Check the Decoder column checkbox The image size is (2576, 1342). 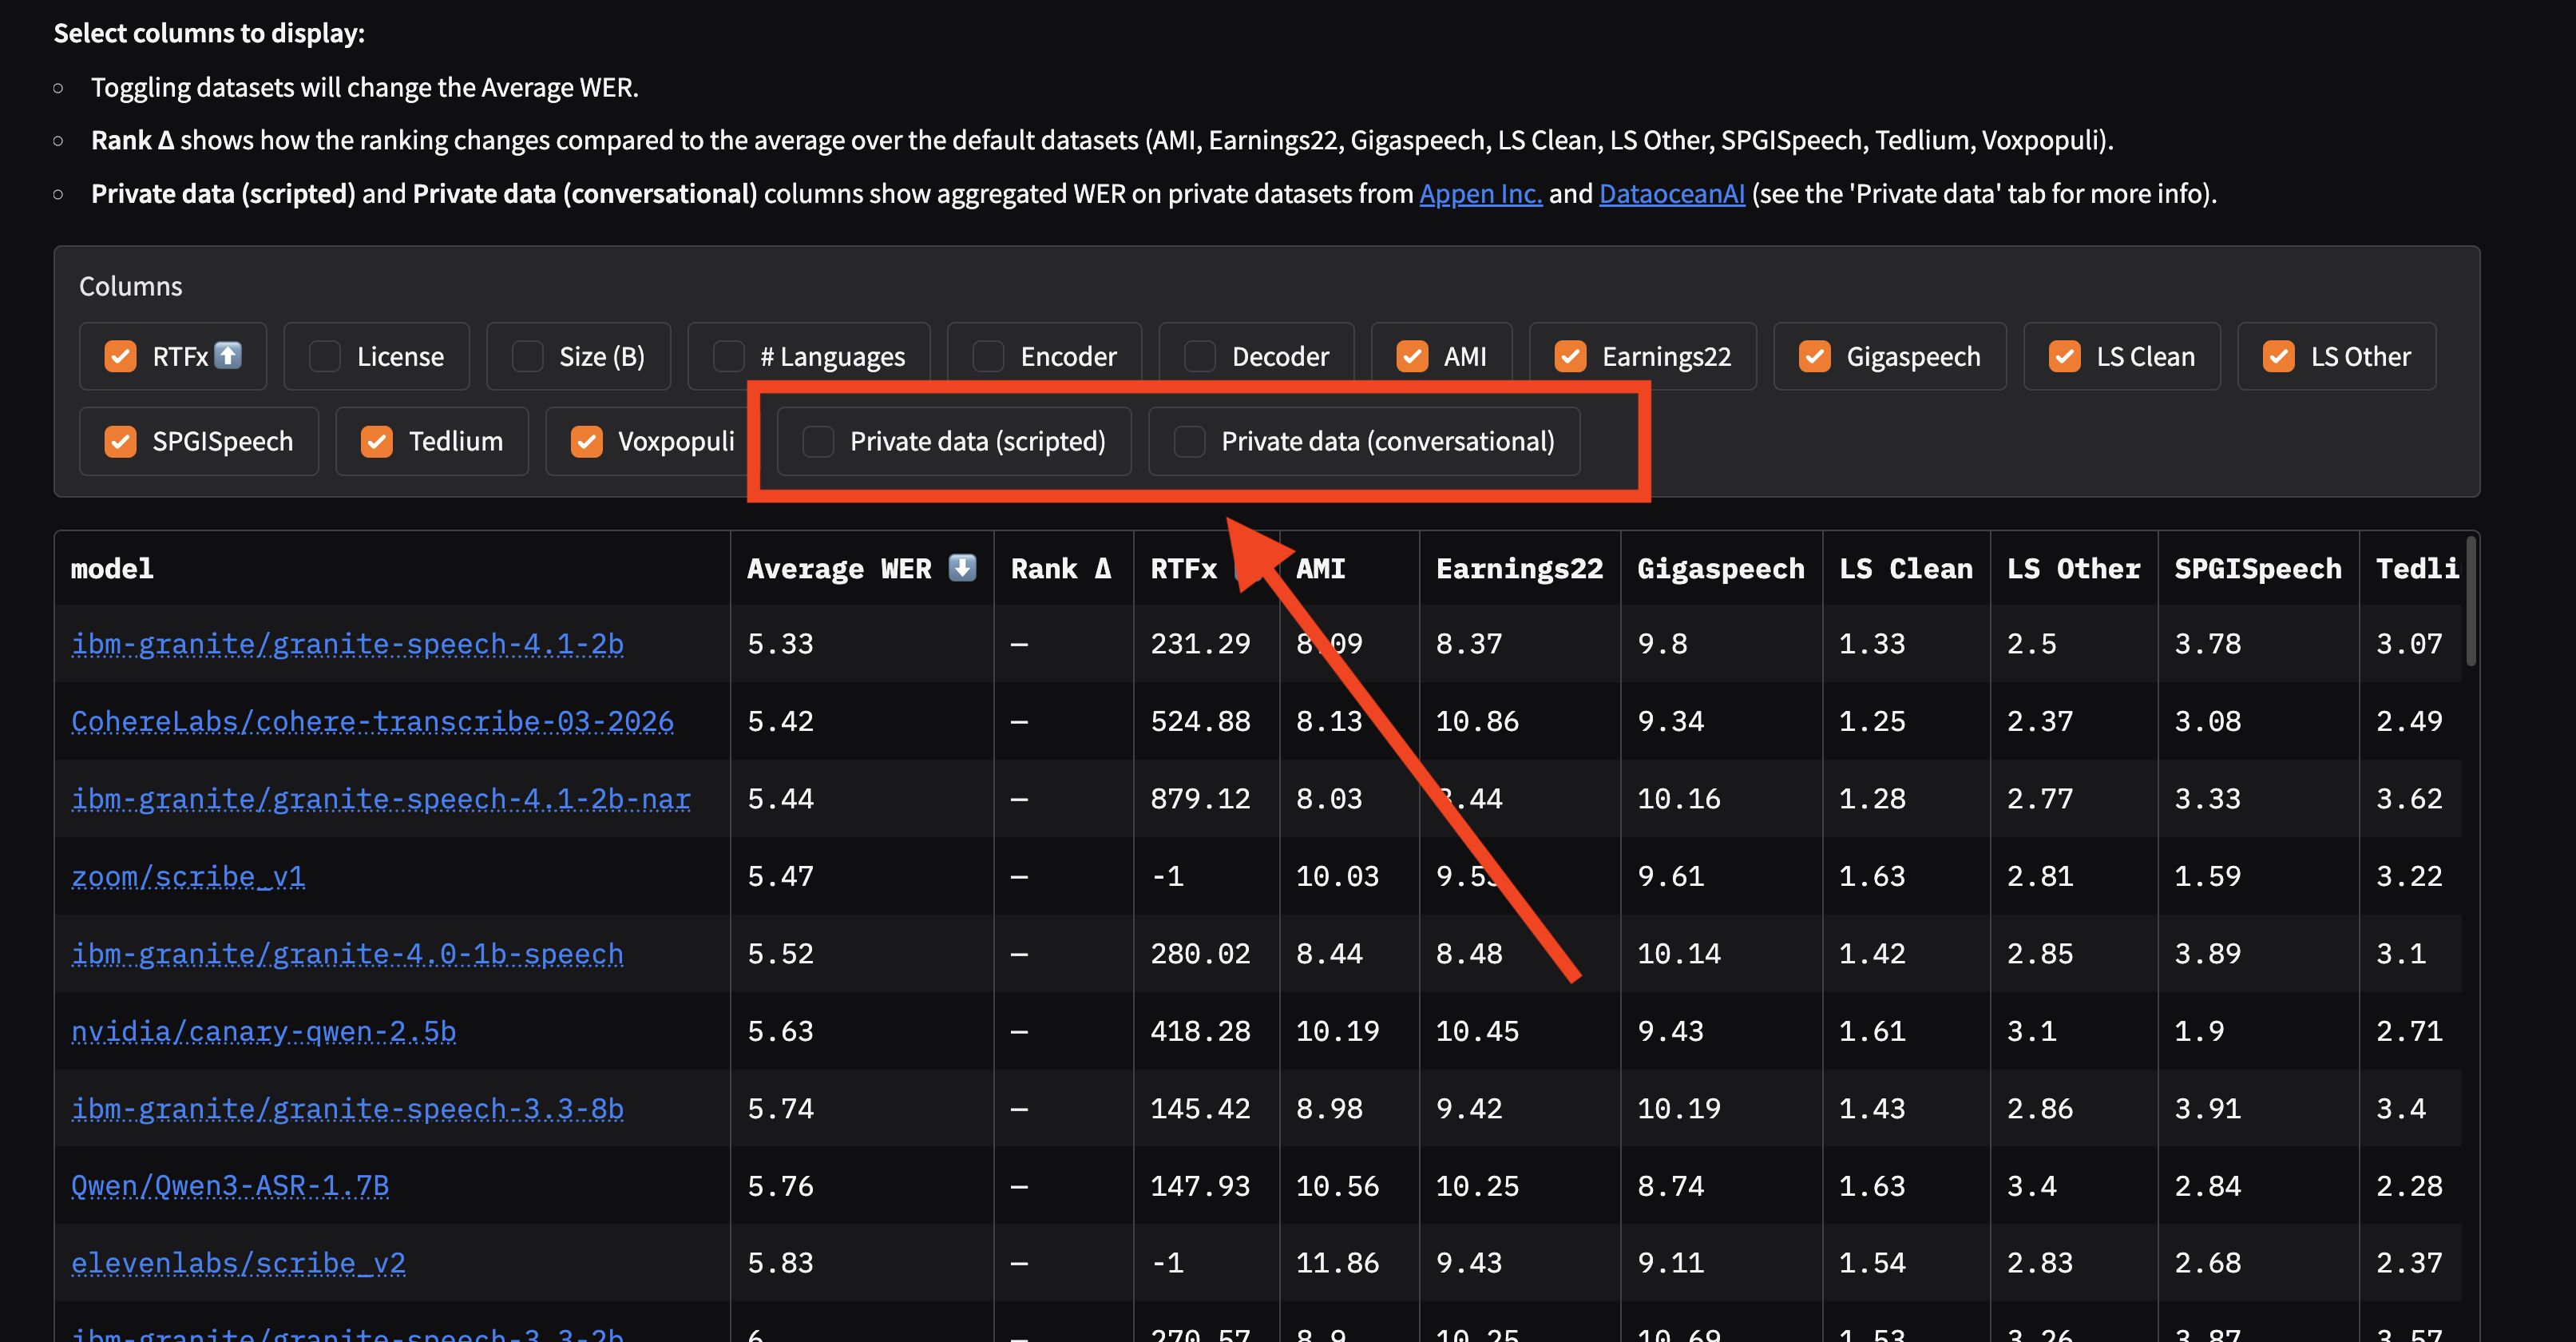click(x=1200, y=356)
